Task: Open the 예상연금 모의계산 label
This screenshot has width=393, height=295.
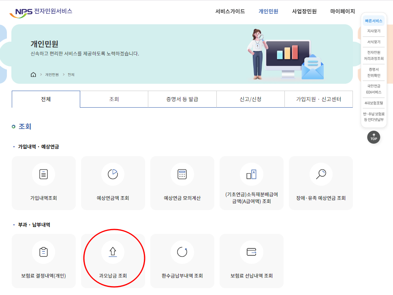Action: click(182, 198)
